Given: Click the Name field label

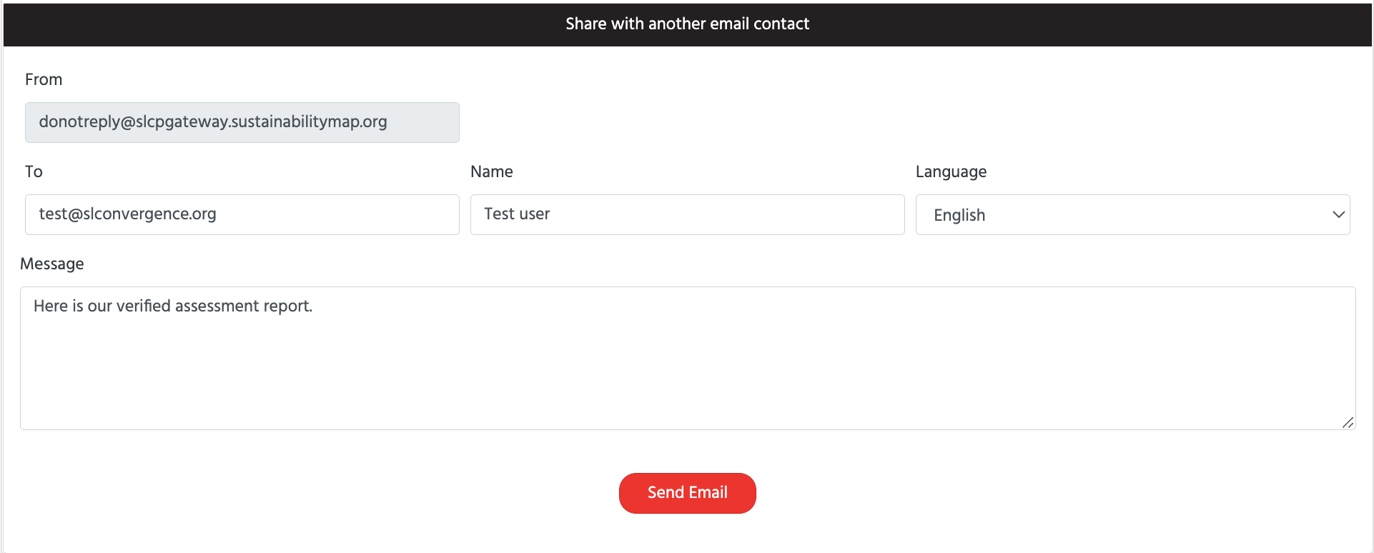Looking at the screenshot, I should [x=491, y=171].
